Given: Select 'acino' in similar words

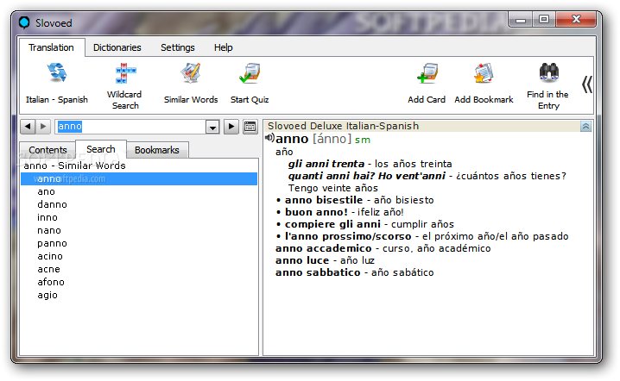Looking at the screenshot, I should (50, 256).
